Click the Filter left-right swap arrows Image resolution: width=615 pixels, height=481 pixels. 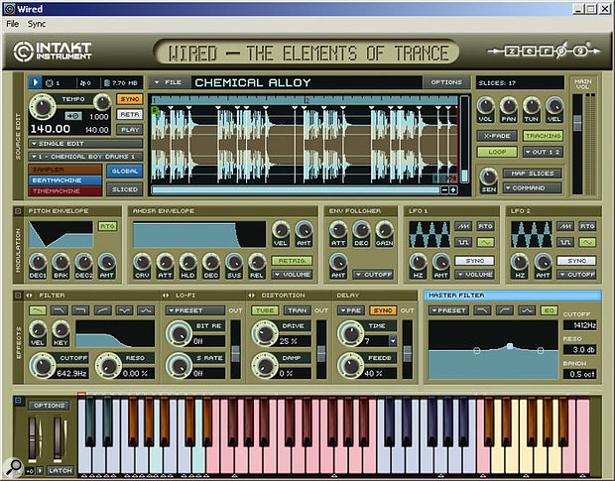coord(29,296)
